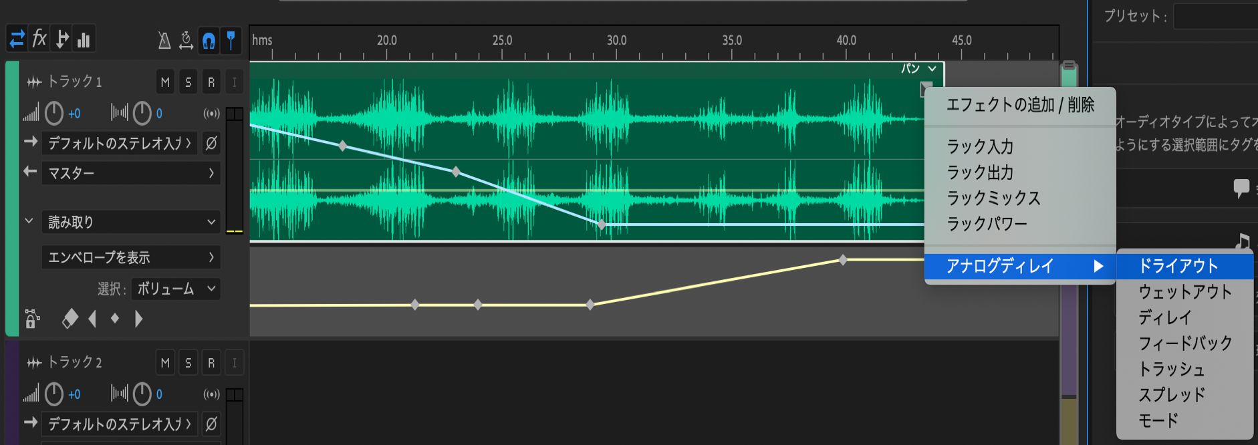The height and width of the screenshot is (445, 1258).
Task: Go to previous keyframe arrow
Action: (x=92, y=319)
